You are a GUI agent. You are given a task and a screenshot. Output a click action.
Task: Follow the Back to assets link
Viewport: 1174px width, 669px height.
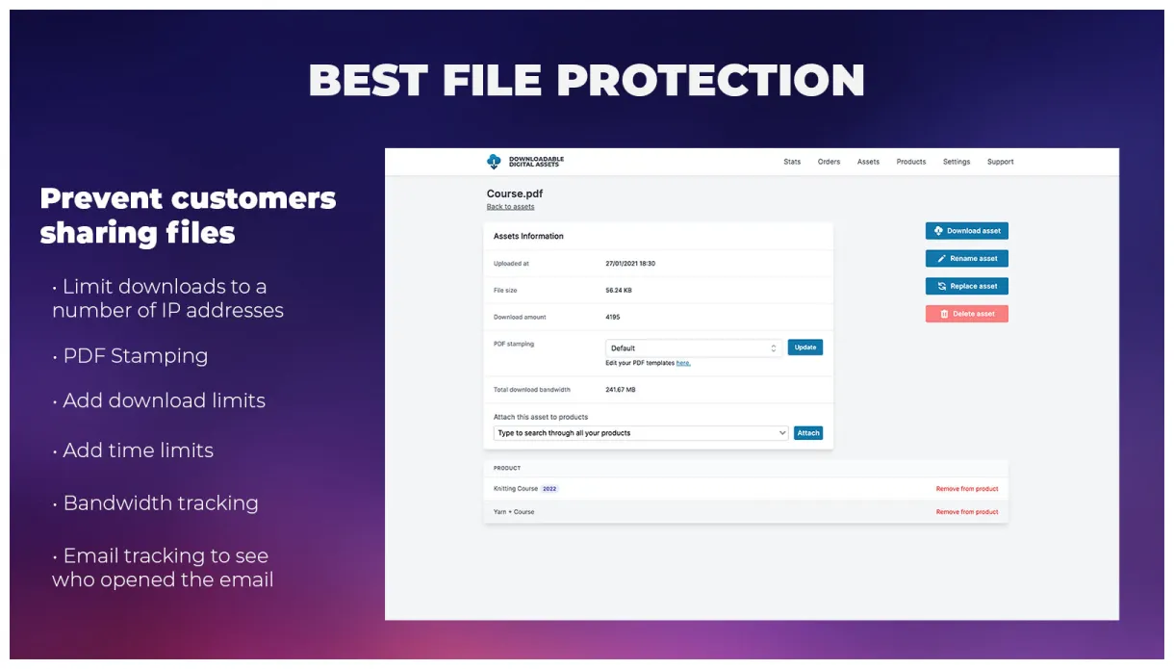tap(510, 207)
